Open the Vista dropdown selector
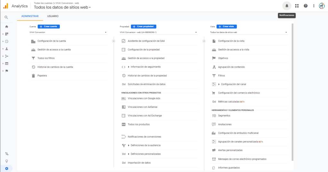 point(249,32)
